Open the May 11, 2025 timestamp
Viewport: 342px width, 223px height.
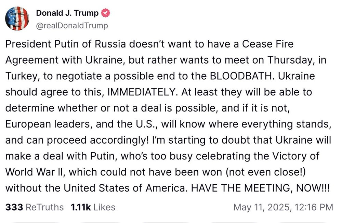[x=283, y=207]
